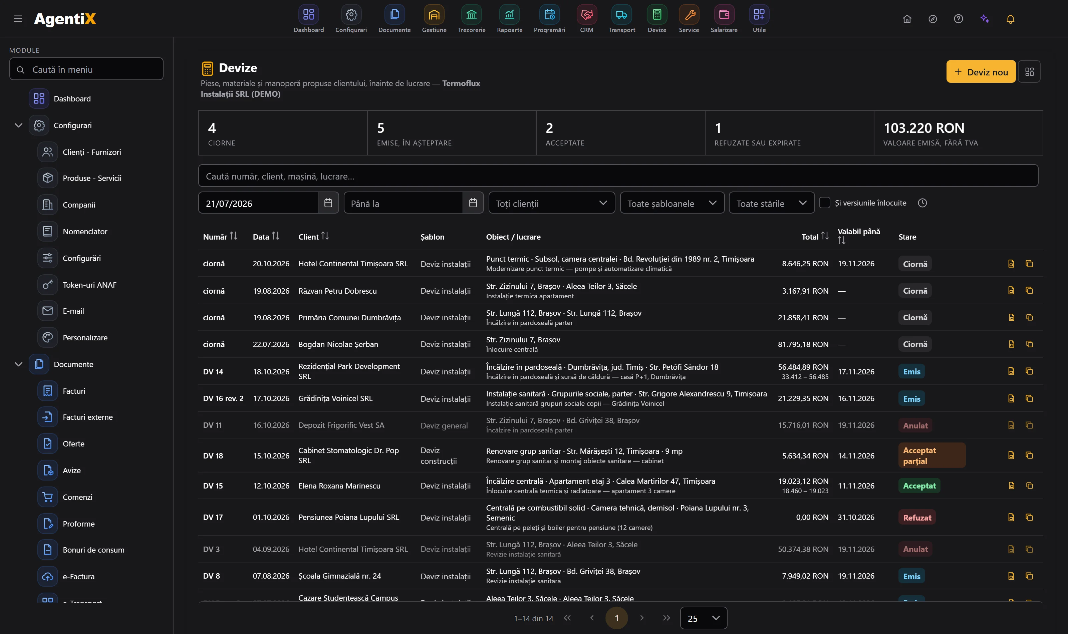This screenshot has width=1068, height=634.
Task: Open document icon for DV 17 row
Action: point(1011,517)
